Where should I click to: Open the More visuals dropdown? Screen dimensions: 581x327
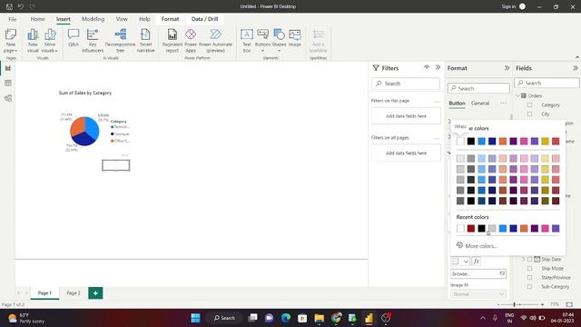point(50,47)
